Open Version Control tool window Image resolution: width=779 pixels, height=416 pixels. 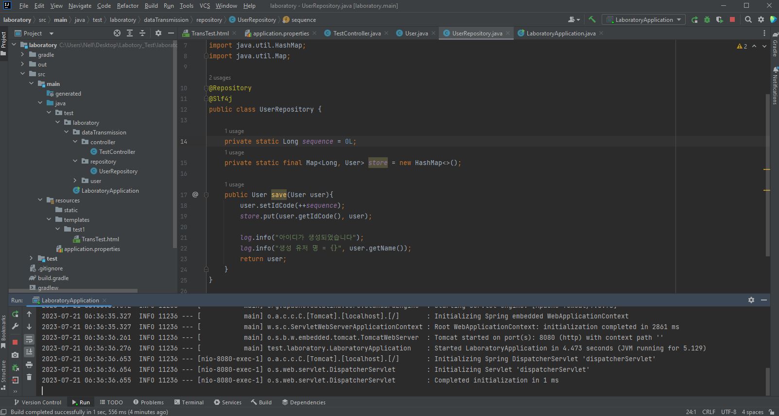point(37,402)
